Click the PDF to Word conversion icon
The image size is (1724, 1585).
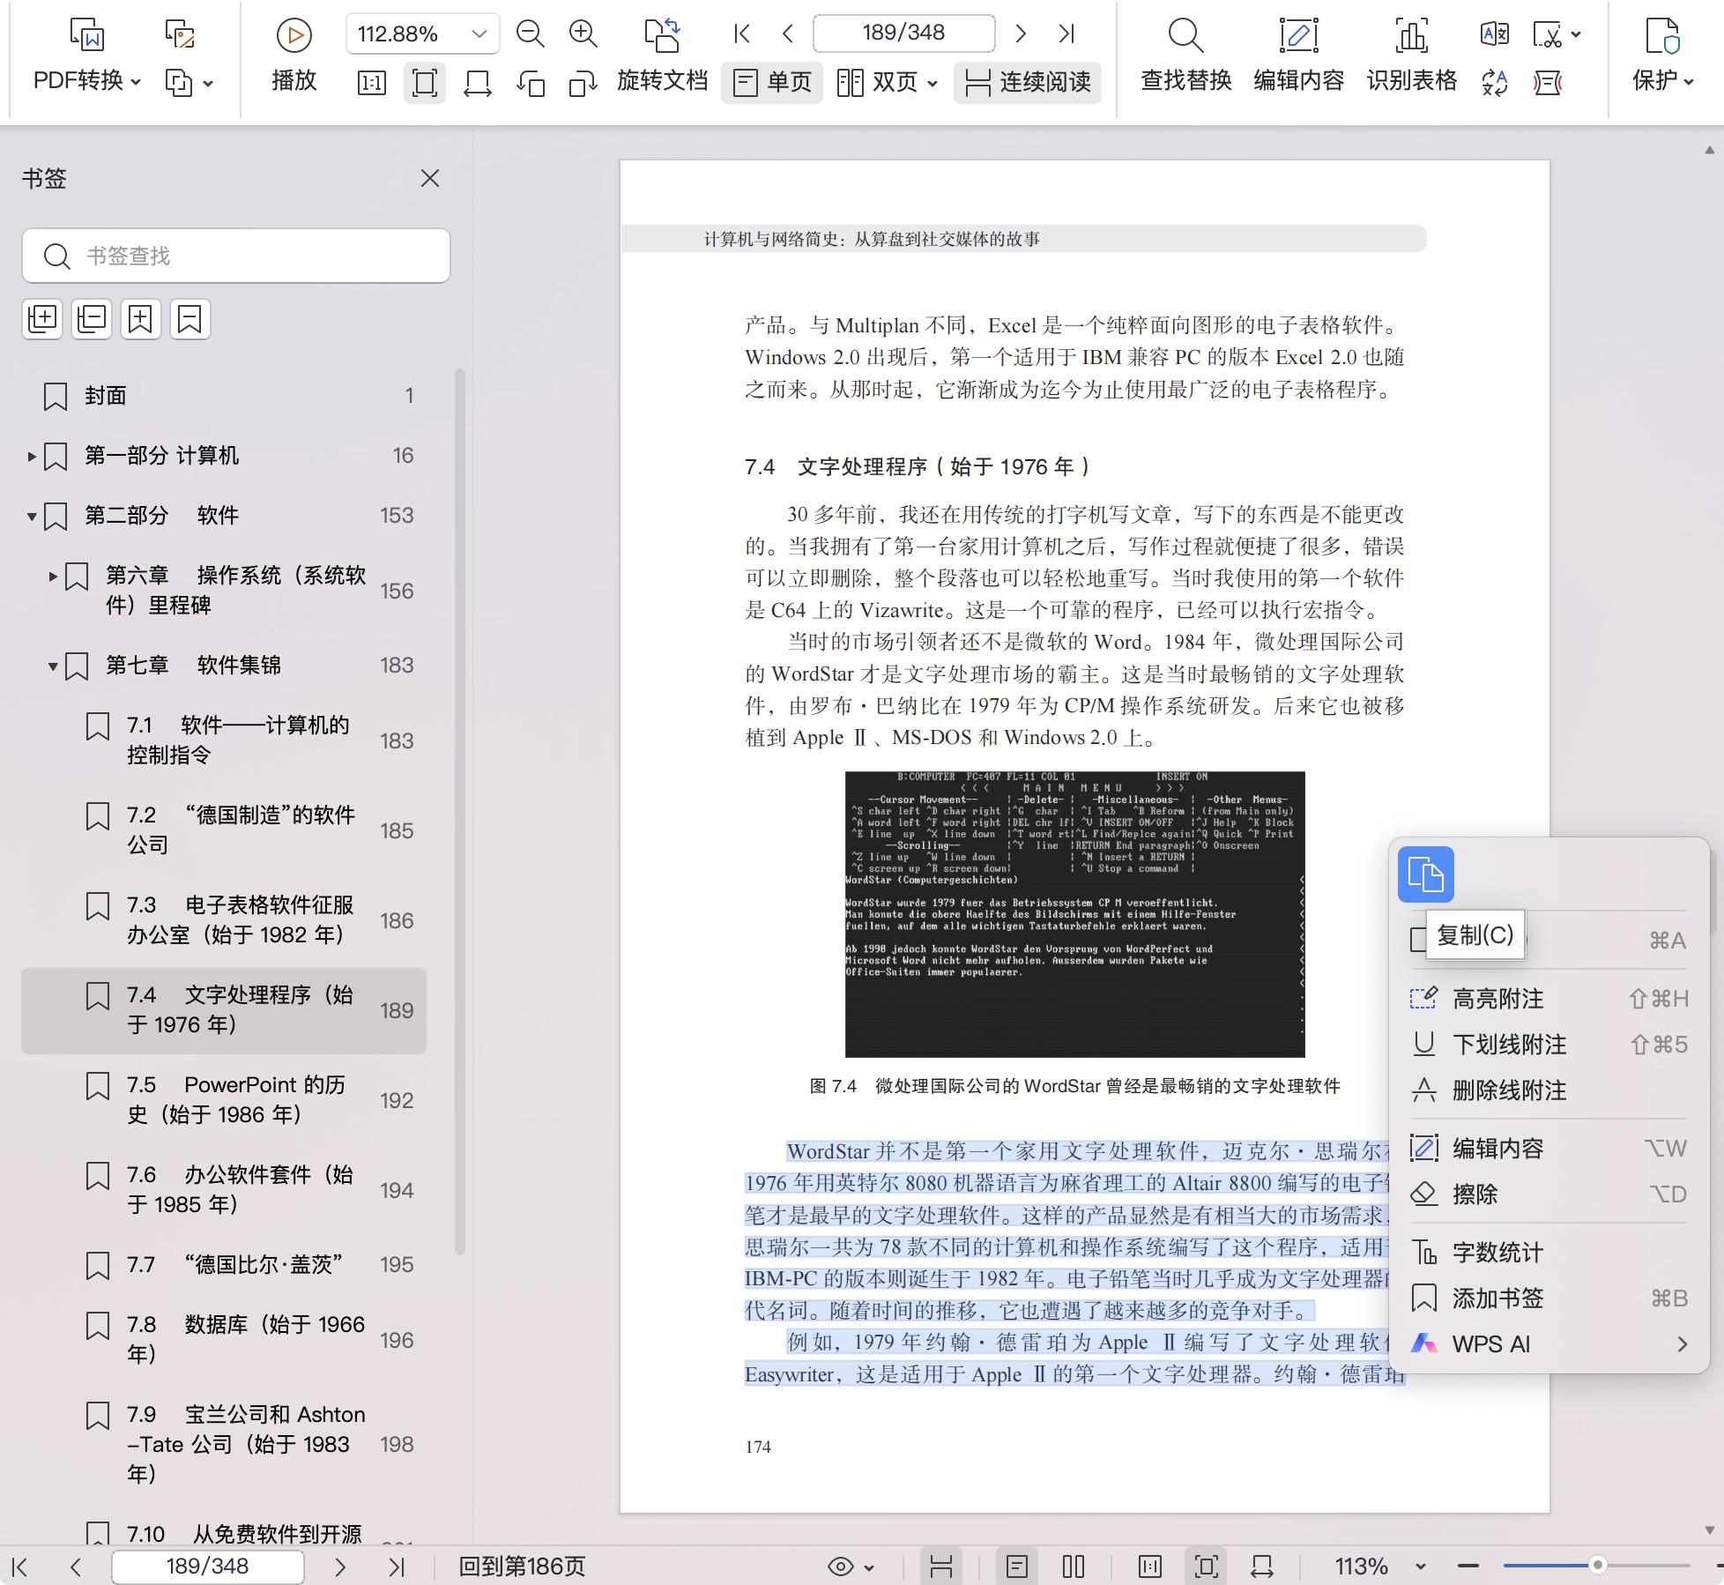point(86,34)
